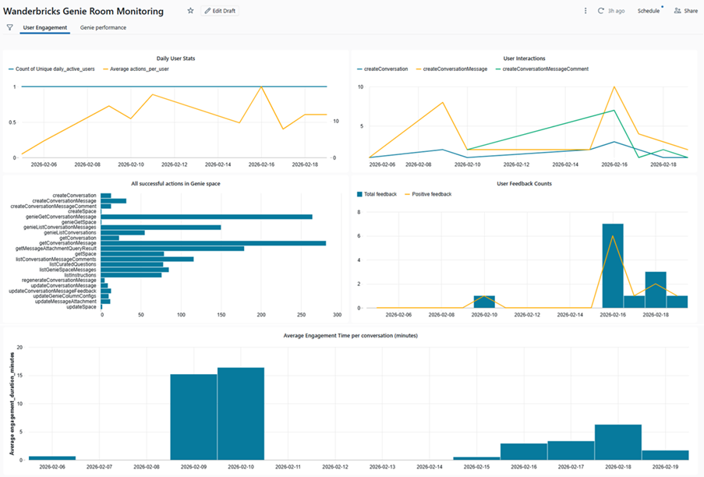Click the updateConversationMessageFeedback label

click(x=52, y=291)
